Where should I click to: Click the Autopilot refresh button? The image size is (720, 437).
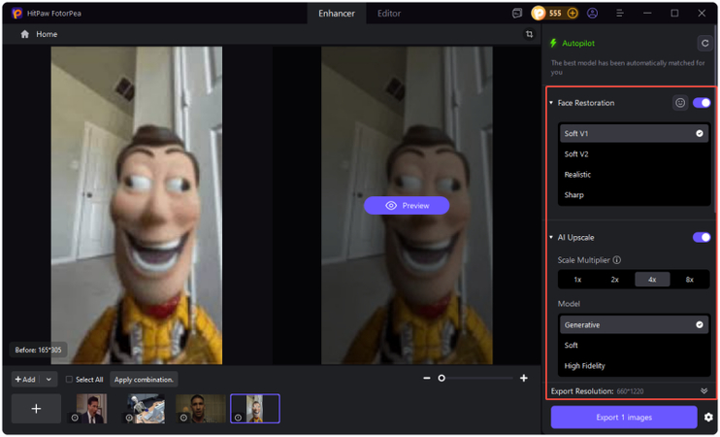pyautogui.click(x=704, y=43)
